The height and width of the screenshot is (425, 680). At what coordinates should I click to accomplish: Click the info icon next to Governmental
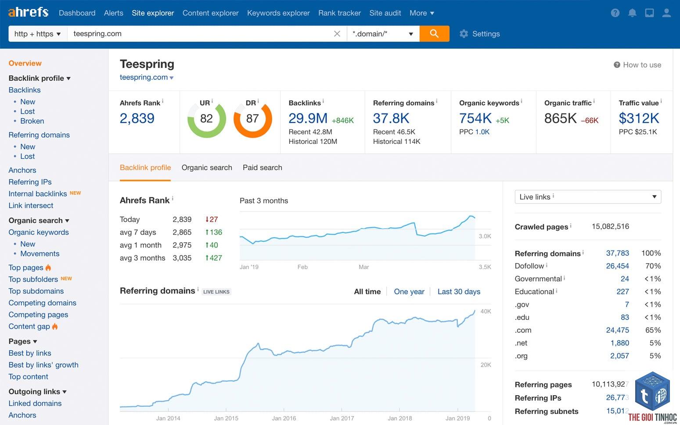(564, 278)
